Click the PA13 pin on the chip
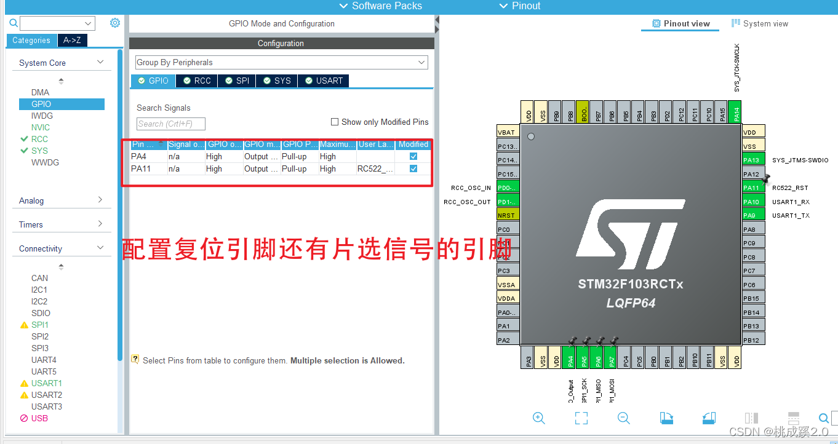This screenshot has height=444, width=838. click(x=754, y=160)
